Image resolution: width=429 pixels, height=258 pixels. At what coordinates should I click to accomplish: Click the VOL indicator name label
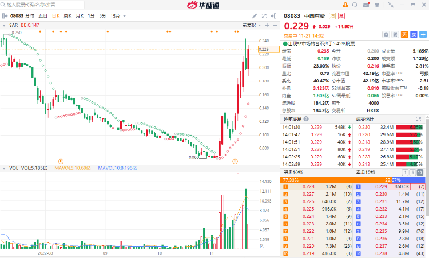[x=14, y=168]
